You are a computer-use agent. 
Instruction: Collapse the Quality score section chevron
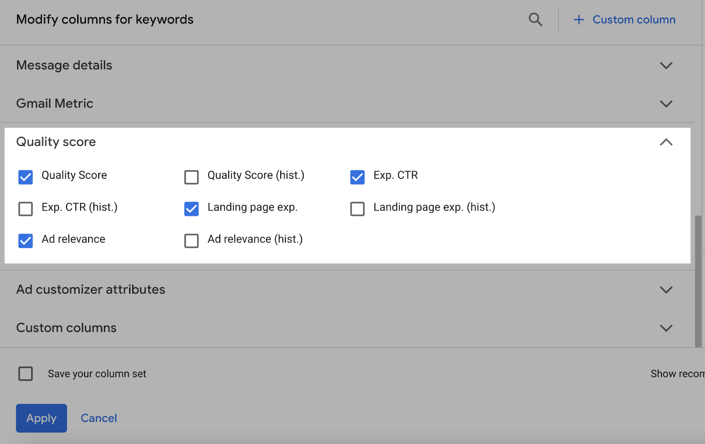666,142
